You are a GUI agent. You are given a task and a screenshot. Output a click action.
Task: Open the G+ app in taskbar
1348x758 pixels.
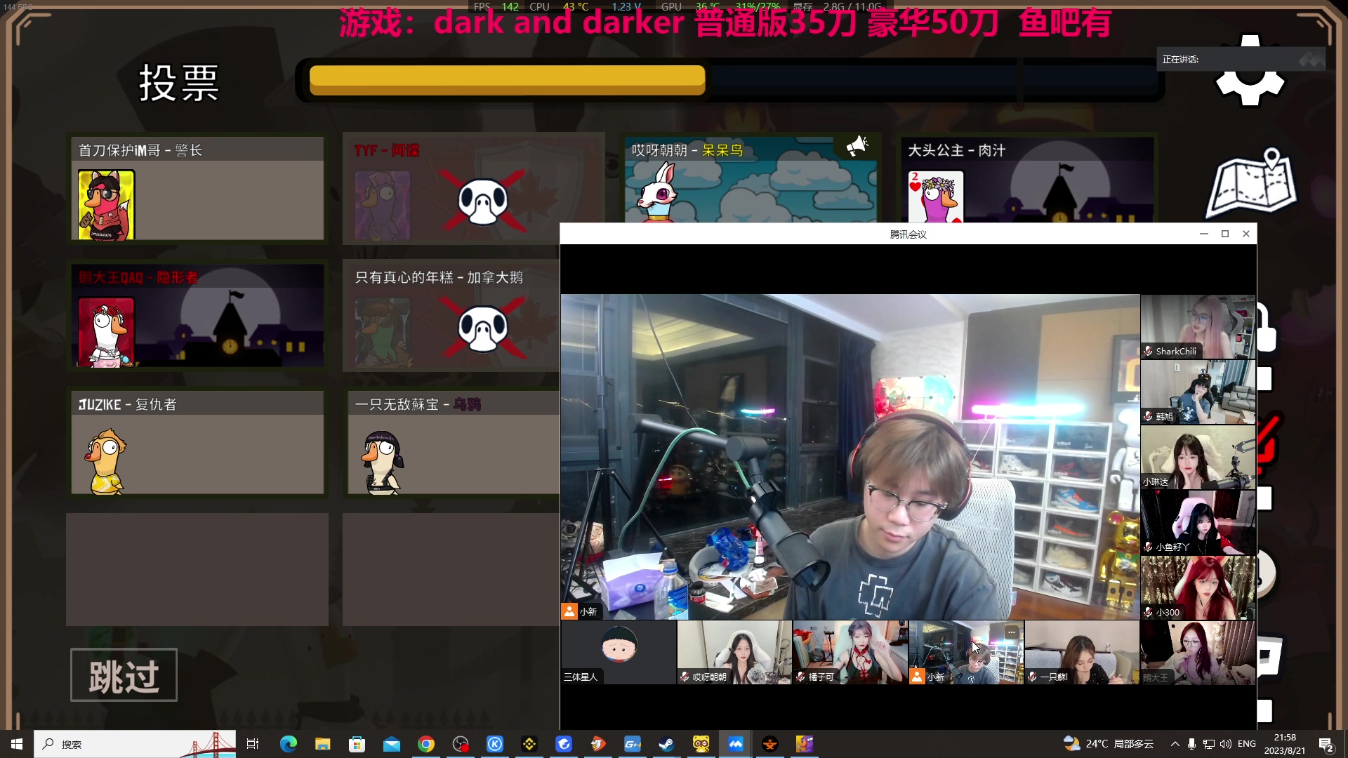click(x=633, y=744)
